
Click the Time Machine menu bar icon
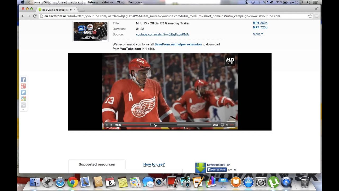pyautogui.click(x=253, y=2)
